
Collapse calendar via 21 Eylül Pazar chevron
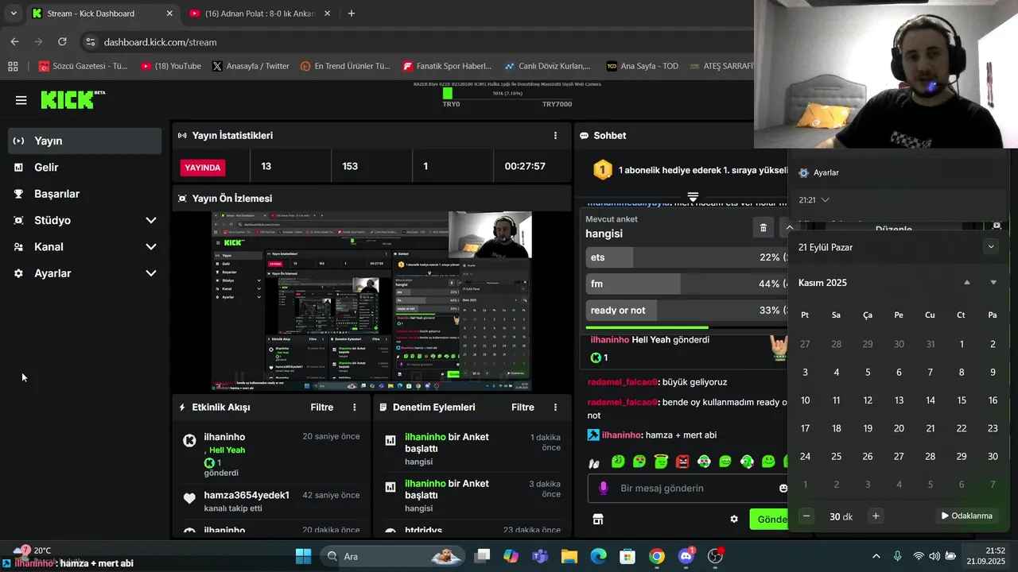(x=990, y=247)
